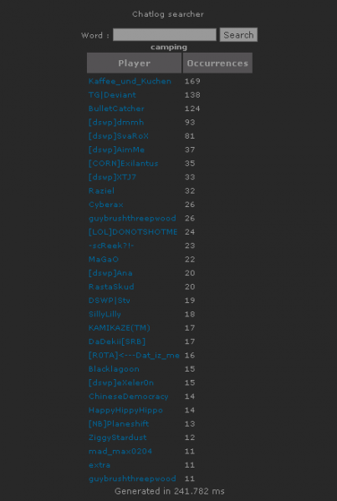Open SillyLilly player link

pos(105,315)
